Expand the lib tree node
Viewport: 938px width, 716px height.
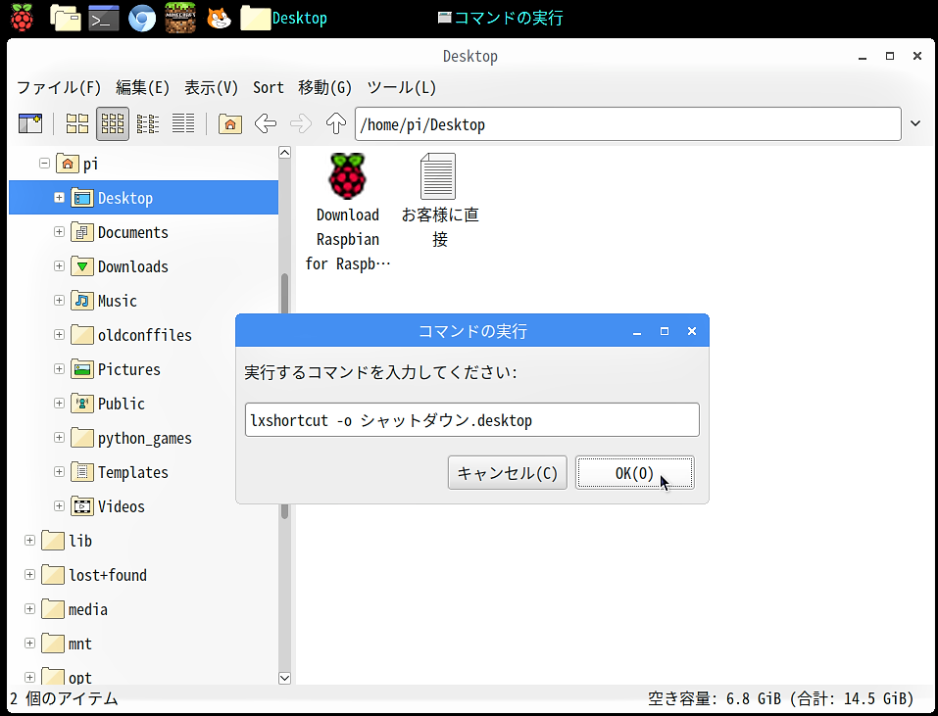click(x=30, y=541)
